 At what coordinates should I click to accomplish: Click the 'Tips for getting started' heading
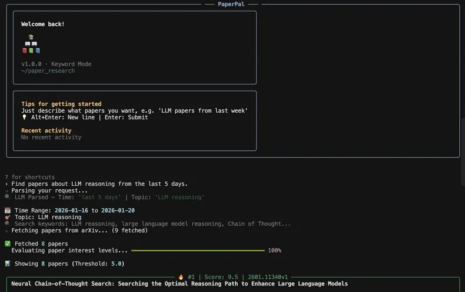point(61,104)
